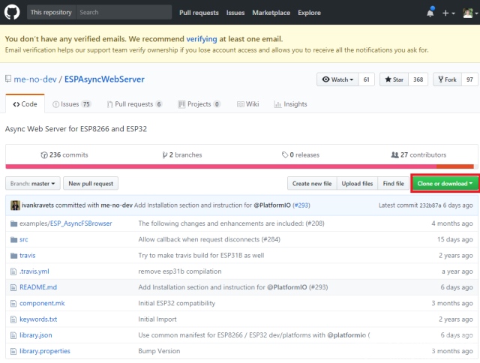Open the library.properties file

click(45, 351)
